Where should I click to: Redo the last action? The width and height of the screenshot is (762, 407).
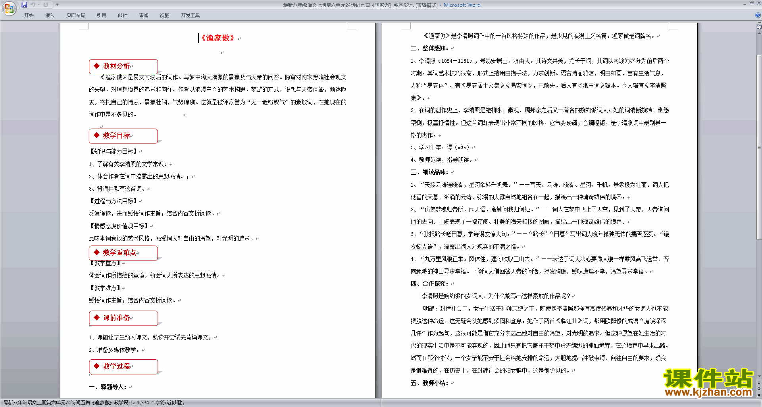[x=46, y=5]
